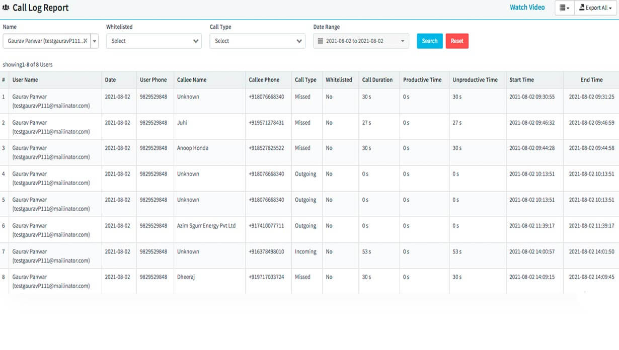Screen dimensions: 619x350
Task: Clear the selected name with the X
Action: click(85, 41)
